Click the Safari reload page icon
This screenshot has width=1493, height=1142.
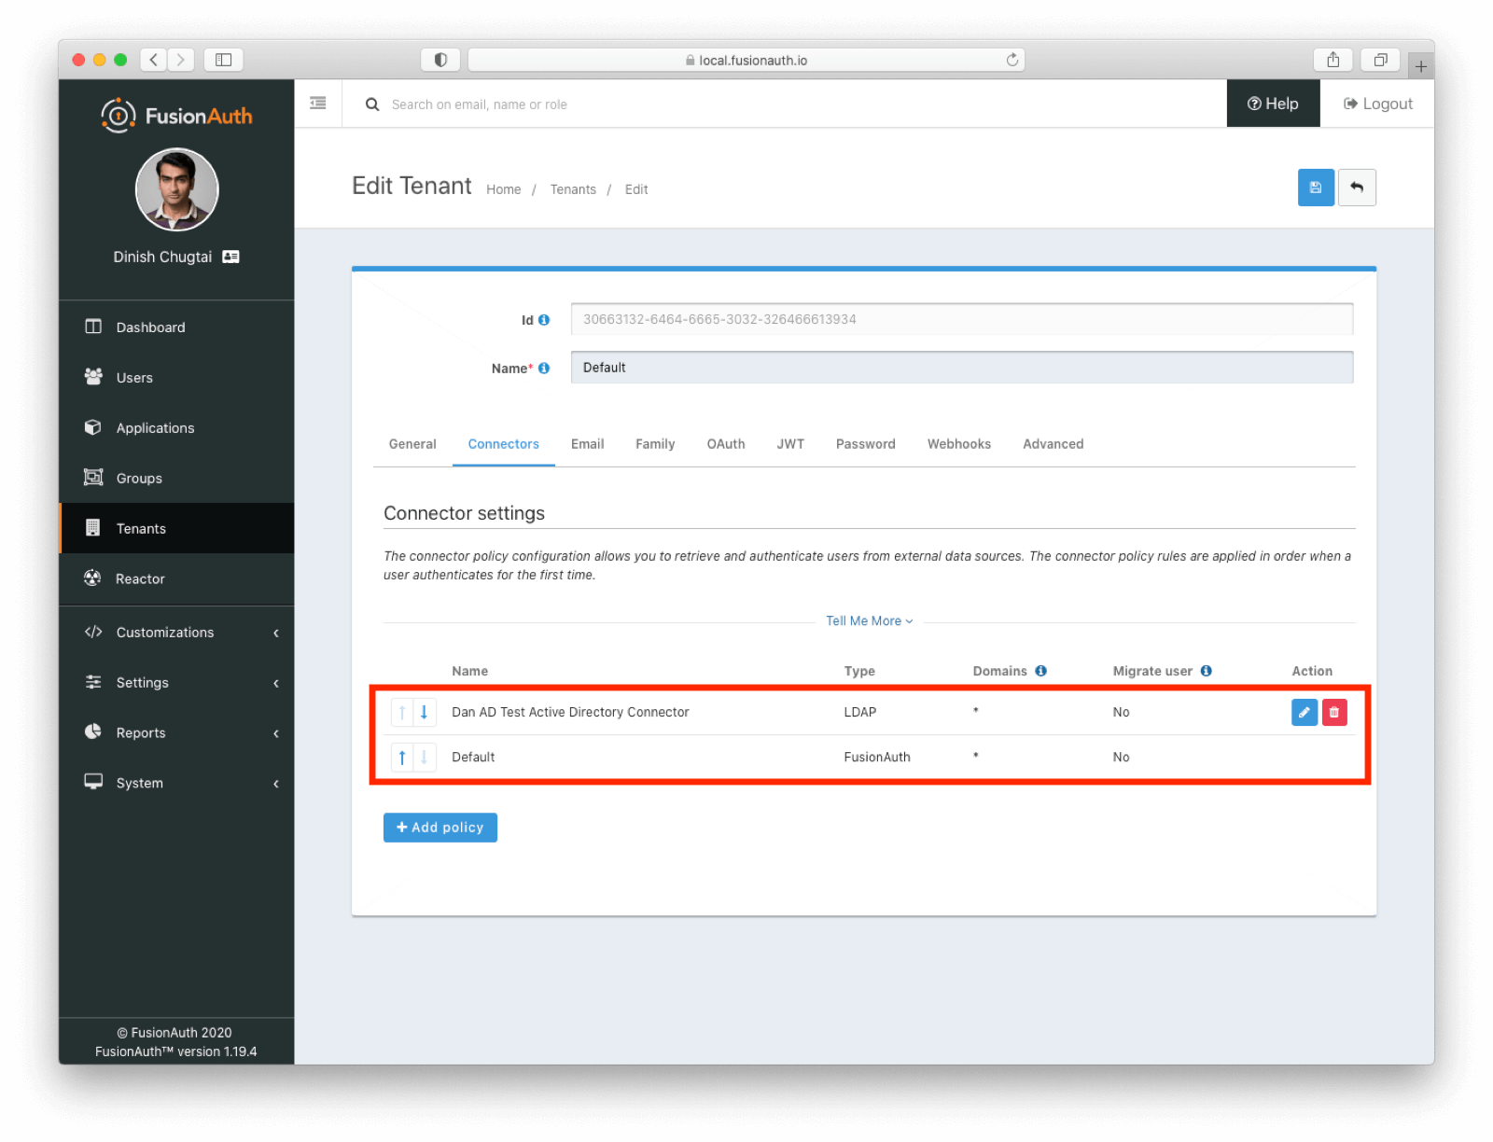click(x=1012, y=60)
